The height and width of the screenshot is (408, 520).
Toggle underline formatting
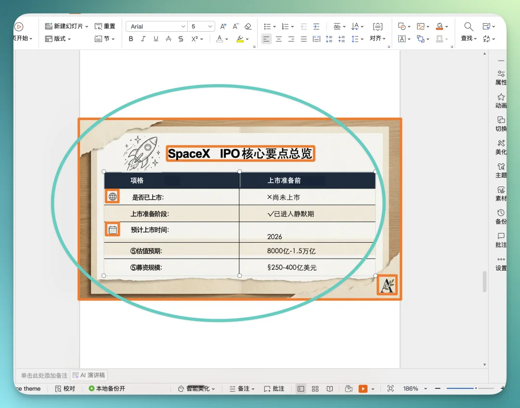coord(156,39)
